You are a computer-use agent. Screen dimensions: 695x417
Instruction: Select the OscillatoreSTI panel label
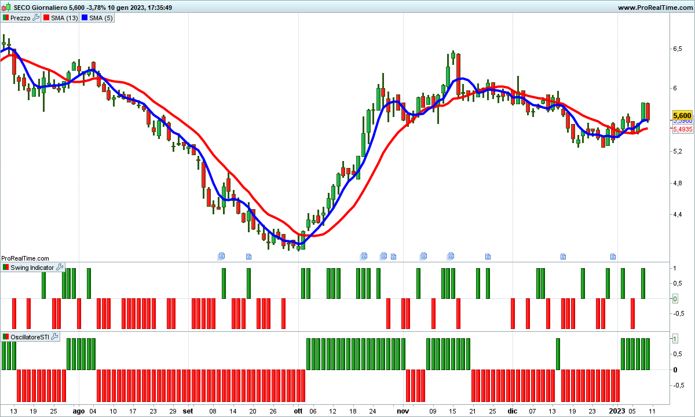30,337
